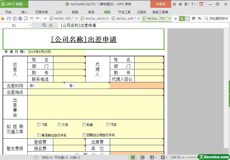This screenshot has width=230, height=160.
Task: Click the open folder icon
Action: 3,19
